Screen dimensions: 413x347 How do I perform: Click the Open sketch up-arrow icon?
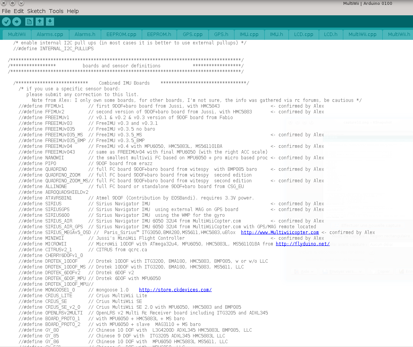click(x=39, y=22)
